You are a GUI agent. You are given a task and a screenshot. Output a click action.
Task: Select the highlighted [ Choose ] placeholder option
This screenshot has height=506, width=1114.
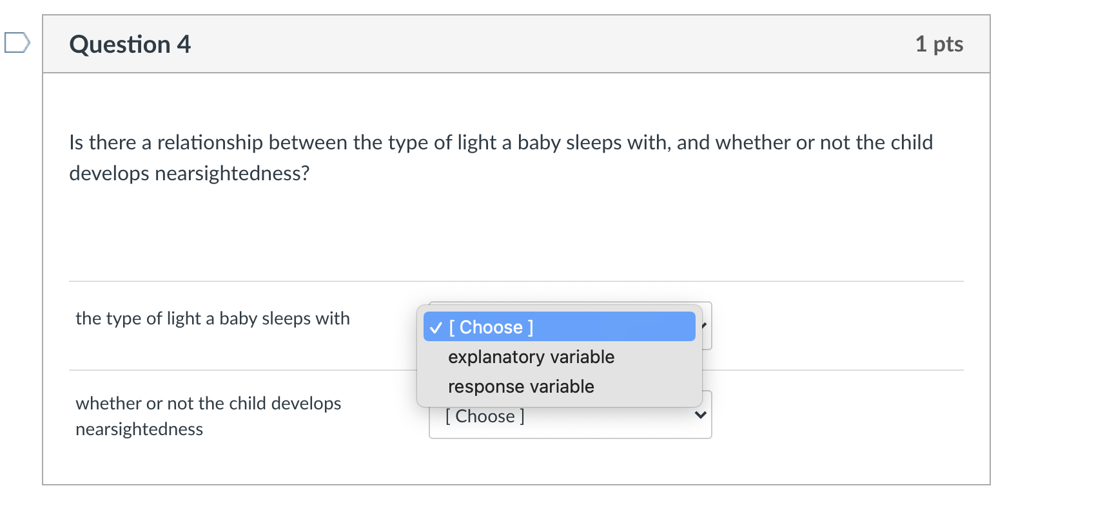(x=558, y=327)
